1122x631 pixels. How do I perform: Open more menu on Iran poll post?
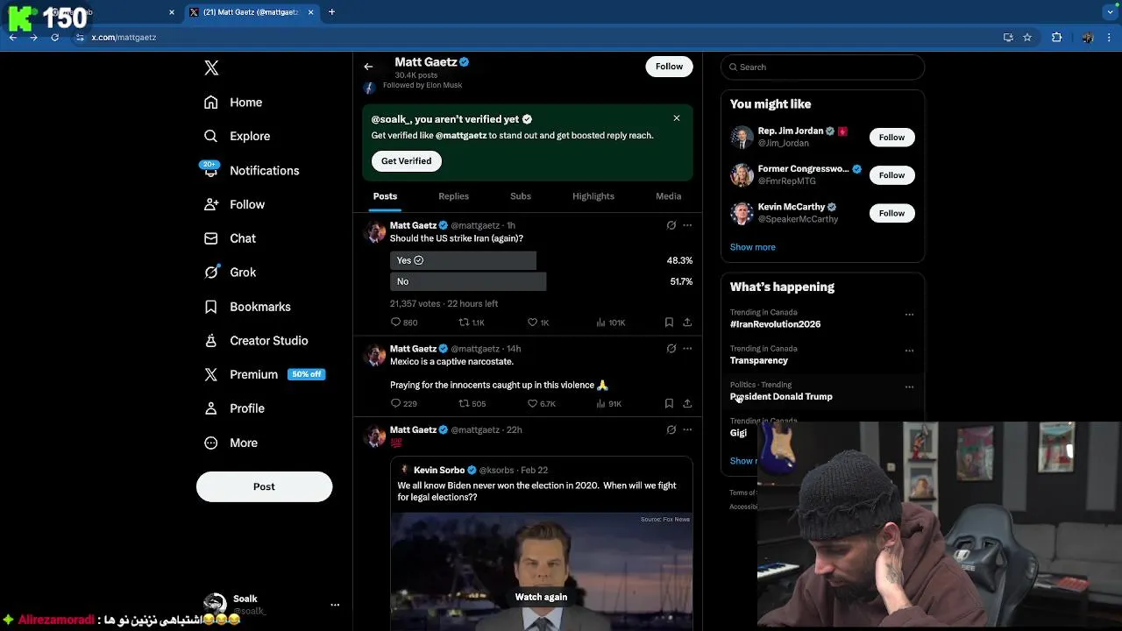click(687, 225)
